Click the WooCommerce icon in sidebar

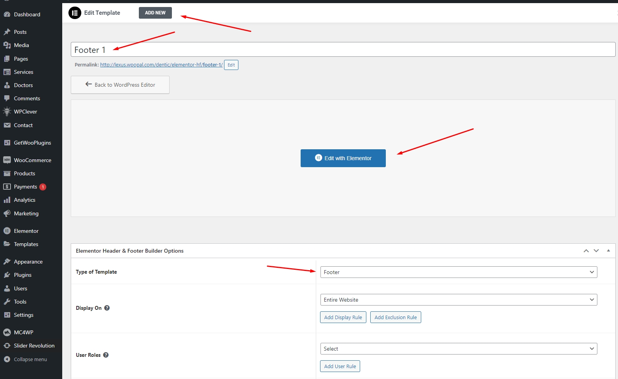[x=7, y=160]
